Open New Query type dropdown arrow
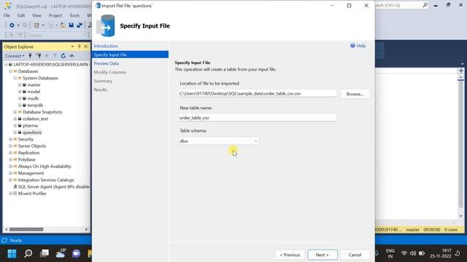Viewport: 467px width, 262px height. pyautogui.click(x=43, y=25)
